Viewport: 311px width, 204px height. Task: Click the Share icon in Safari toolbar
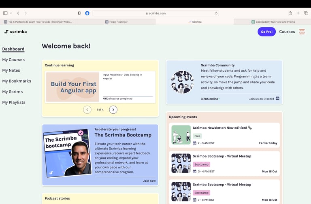pyautogui.click(x=290, y=13)
